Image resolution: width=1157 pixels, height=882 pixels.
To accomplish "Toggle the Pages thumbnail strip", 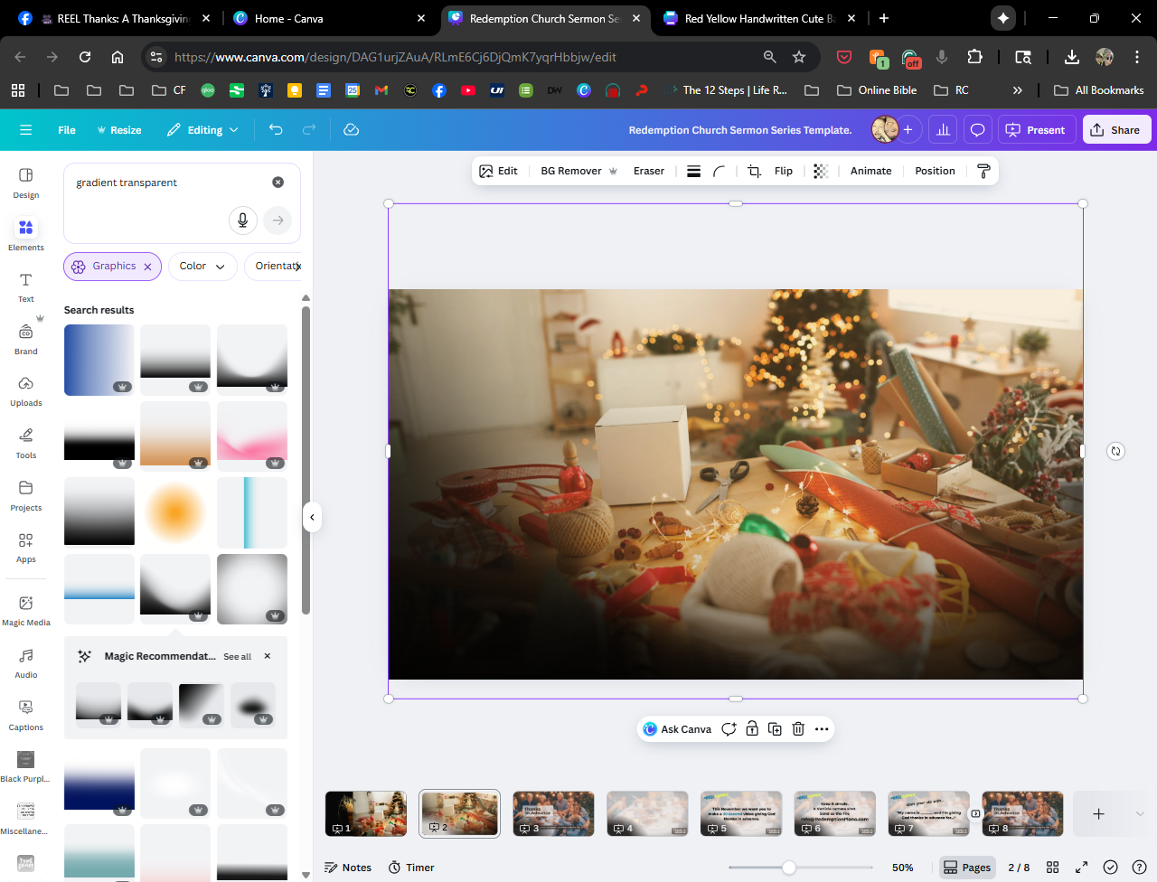I will click(967, 868).
